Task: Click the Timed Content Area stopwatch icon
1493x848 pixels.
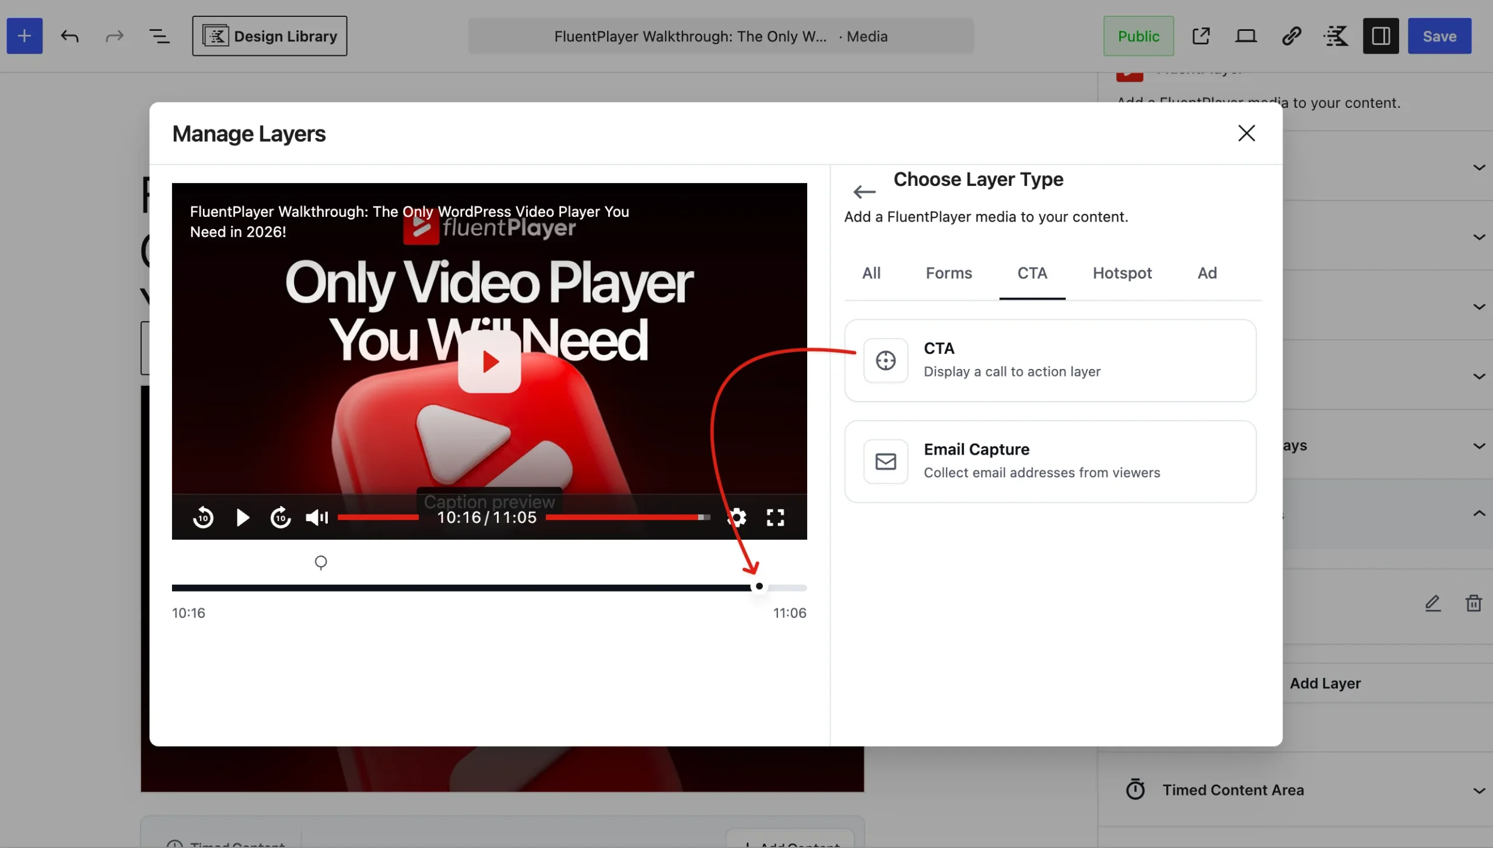Action: 1135,790
